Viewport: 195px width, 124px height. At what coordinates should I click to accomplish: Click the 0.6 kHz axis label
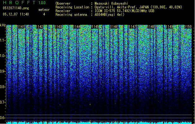[x=2, y=118]
